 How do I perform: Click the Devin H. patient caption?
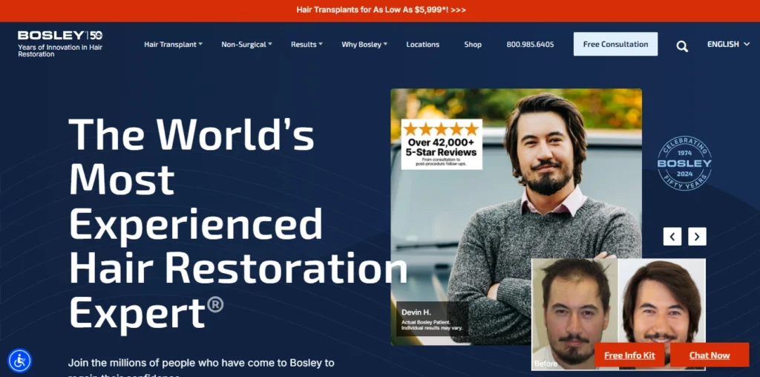pos(433,319)
